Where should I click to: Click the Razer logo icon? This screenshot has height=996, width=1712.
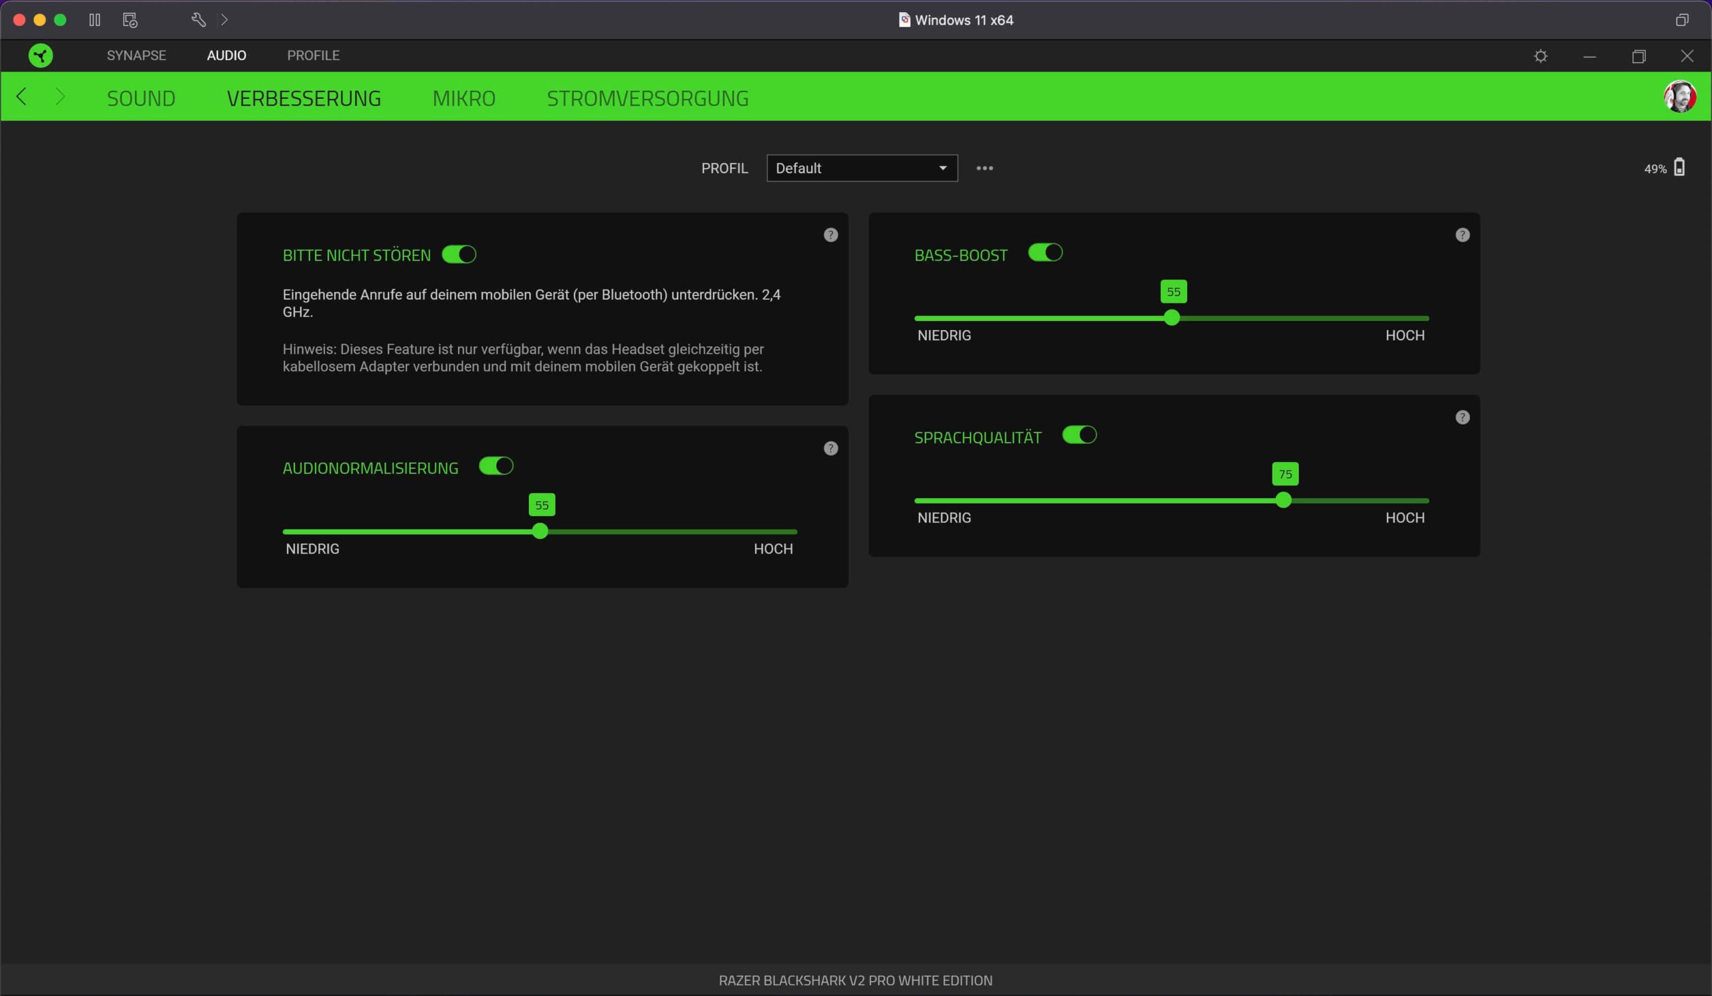(x=41, y=55)
